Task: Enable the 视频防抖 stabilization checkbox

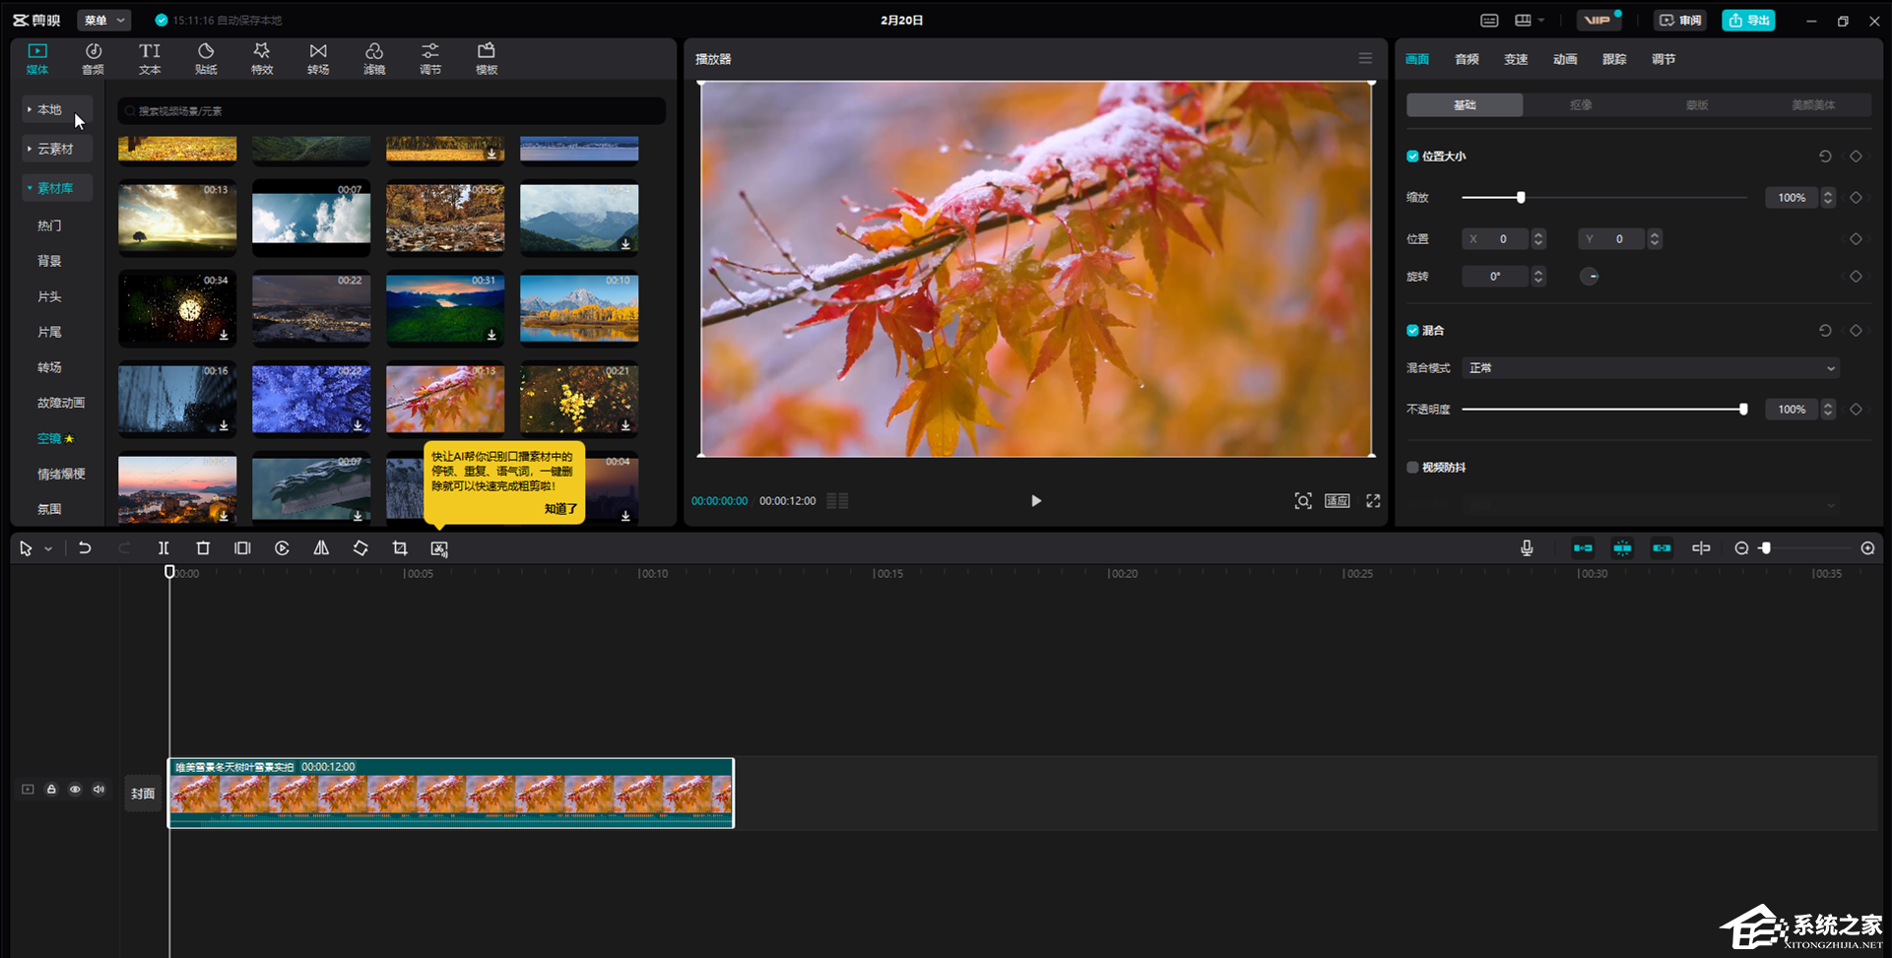Action: (x=1412, y=468)
